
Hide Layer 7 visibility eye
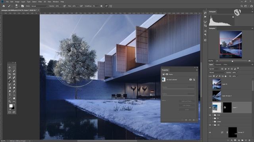click(210, 108)
